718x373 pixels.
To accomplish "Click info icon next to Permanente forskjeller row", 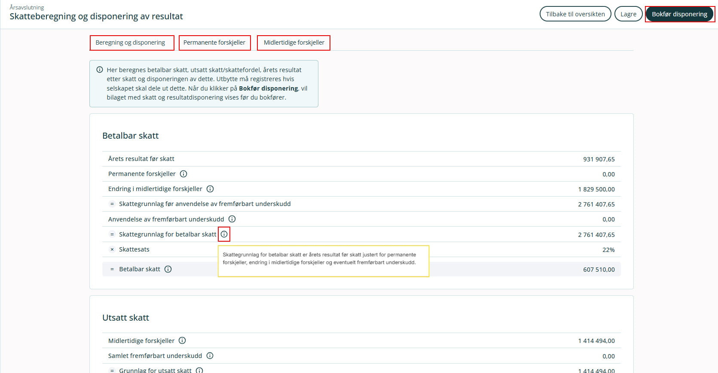I will click(183, 174).
